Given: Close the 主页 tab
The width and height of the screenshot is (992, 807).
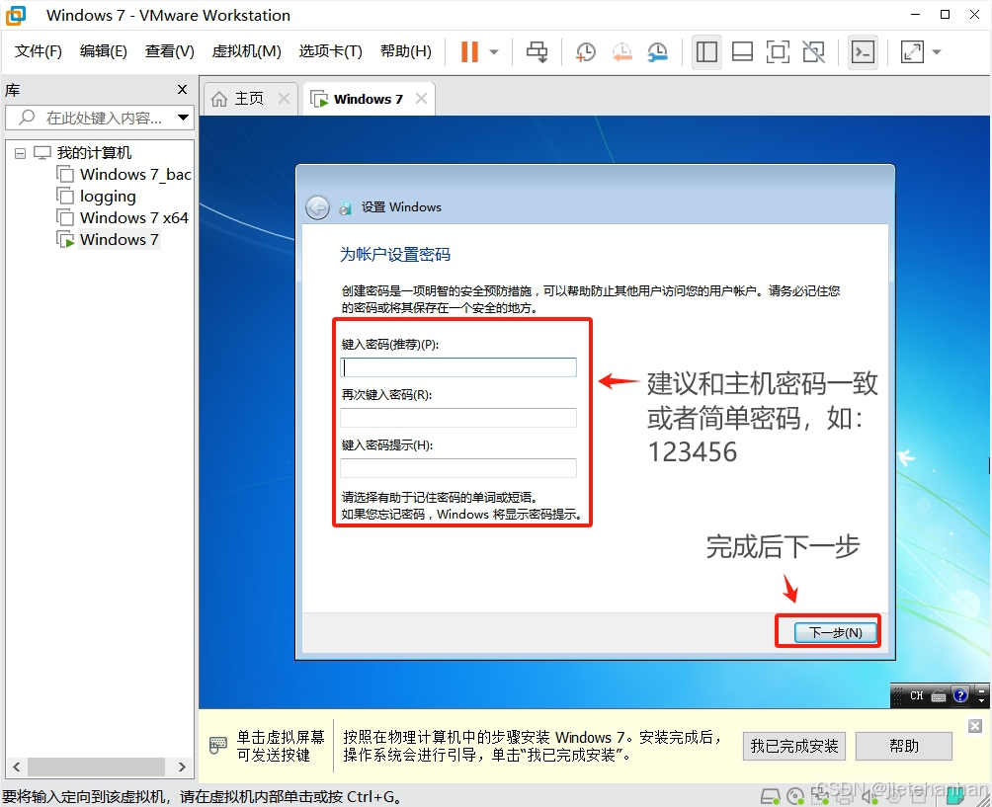Looking at the screenshot, I should pos(284,99).
